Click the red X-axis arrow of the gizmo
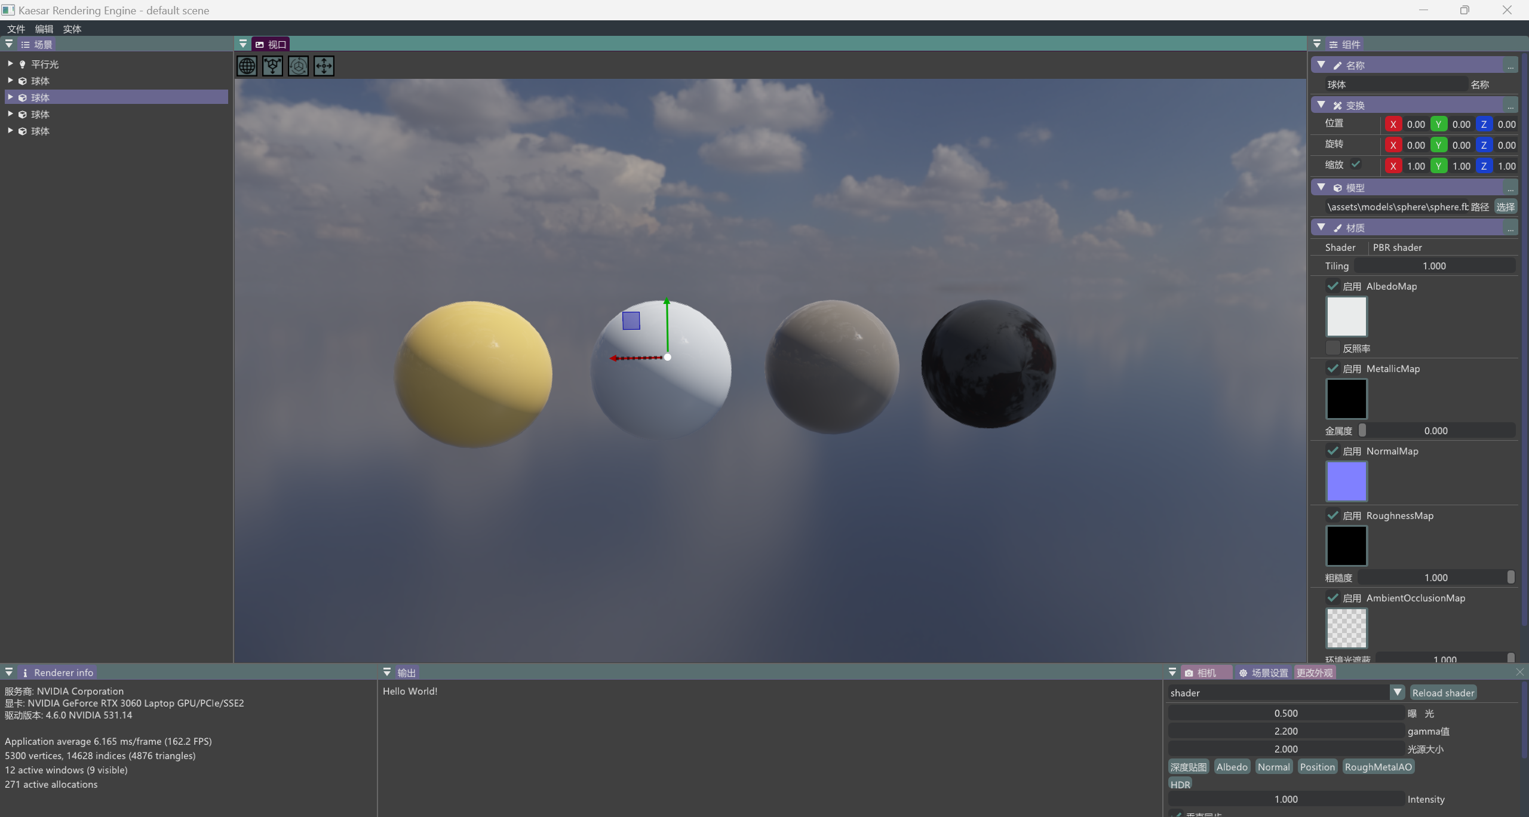 pyautogui.click(x=634, y=358)
